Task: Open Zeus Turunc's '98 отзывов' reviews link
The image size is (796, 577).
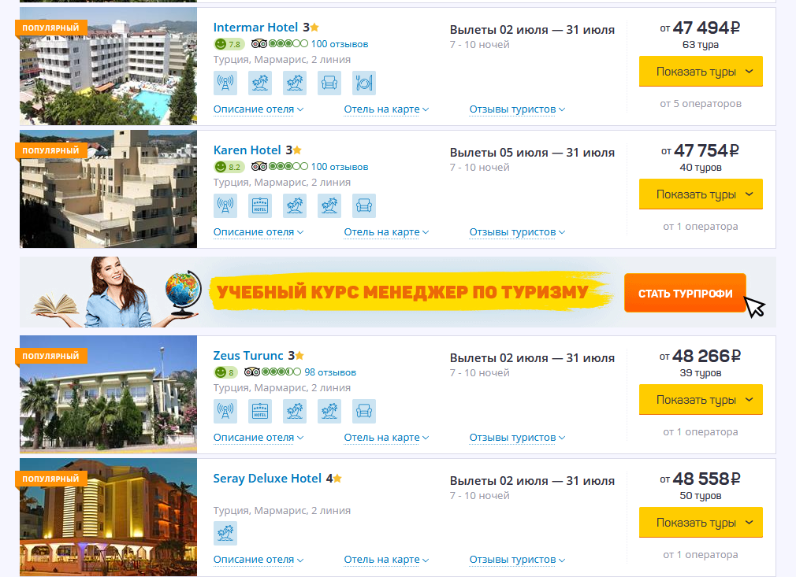Action: [330, 372]
